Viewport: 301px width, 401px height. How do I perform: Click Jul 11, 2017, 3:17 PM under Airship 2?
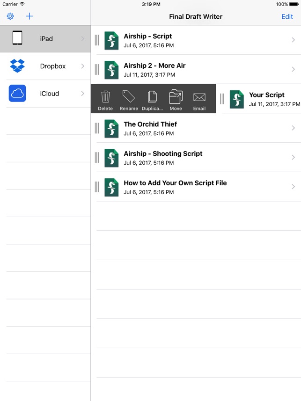pos(149,75)
